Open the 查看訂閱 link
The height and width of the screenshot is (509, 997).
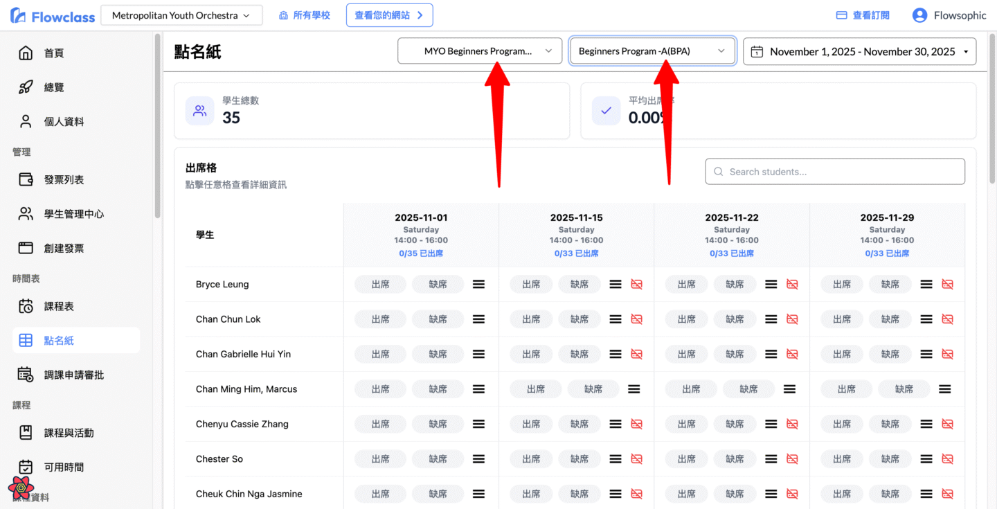click(863, 15)
